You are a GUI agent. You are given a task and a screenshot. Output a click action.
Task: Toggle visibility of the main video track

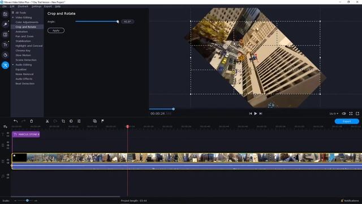point(8,160)
